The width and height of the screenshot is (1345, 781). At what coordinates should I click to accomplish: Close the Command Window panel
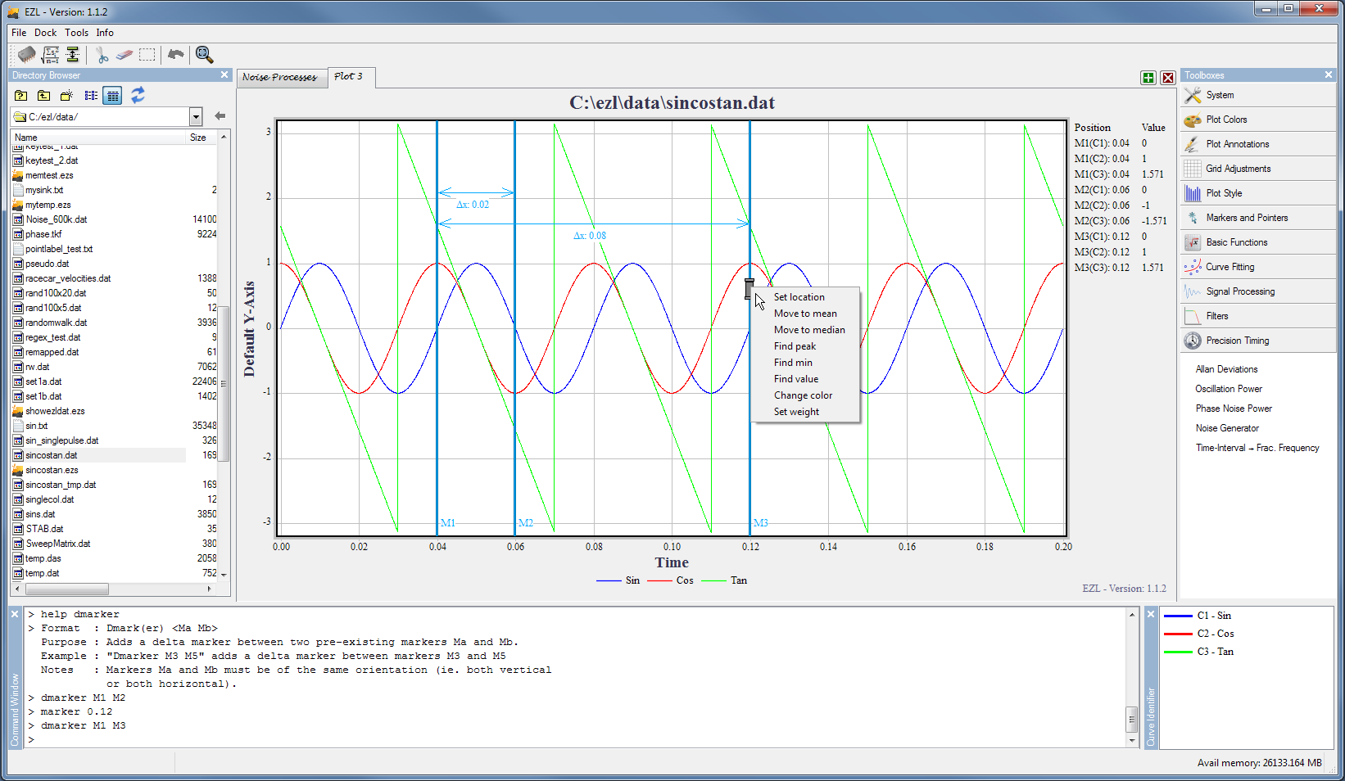click(x=15, y=613)
